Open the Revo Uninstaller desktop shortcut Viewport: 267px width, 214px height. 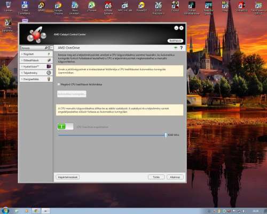point(75,7)
